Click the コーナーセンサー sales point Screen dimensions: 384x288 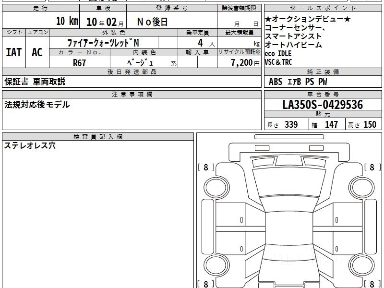[296, 28]
